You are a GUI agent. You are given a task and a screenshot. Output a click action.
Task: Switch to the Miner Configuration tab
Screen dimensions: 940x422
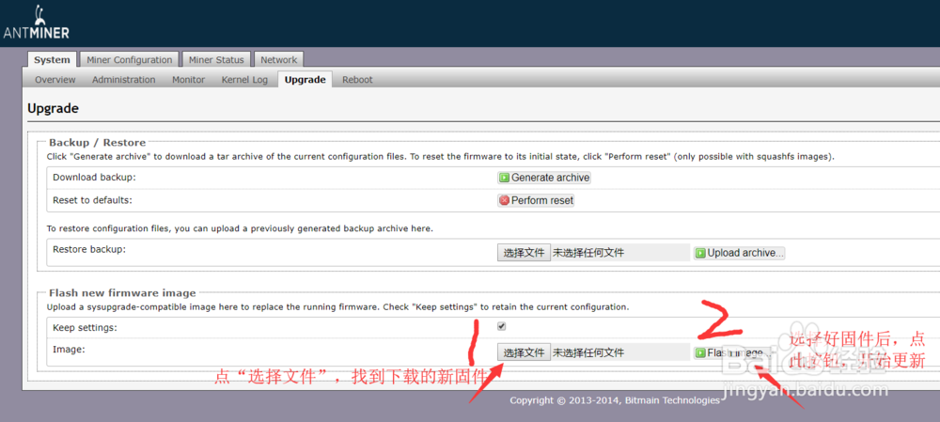point(130,59)
